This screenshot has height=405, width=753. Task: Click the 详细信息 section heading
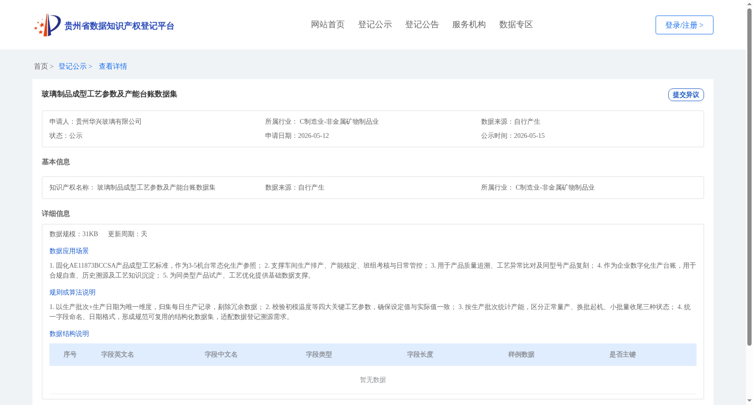pyautogui.click(x=56, y=214)
